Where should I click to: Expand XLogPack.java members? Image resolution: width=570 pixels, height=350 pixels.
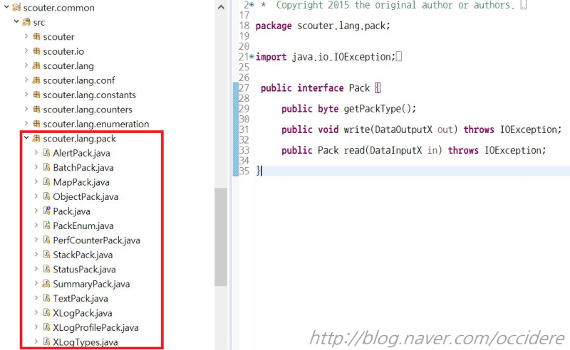36,312
